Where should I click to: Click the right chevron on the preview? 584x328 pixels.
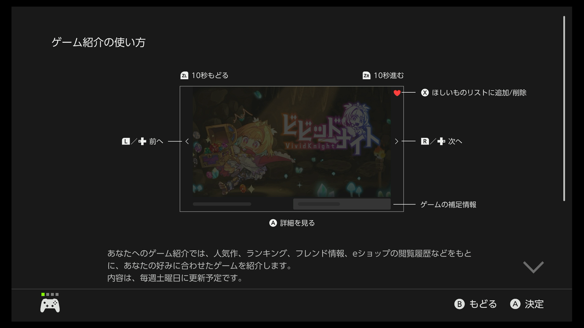click(x=397, y=141)
